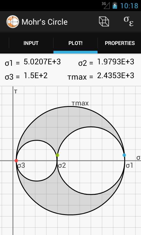Open the 3D cube view icon
The width and height of the screenshot is (141, 235).
pos(104,21)
